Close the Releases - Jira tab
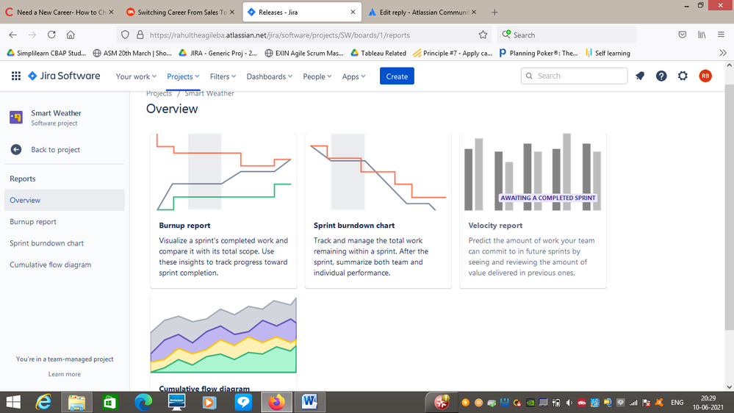734x413 pixels. coord(353,12)
